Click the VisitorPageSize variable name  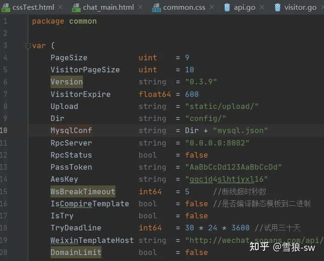coord(85,70)
